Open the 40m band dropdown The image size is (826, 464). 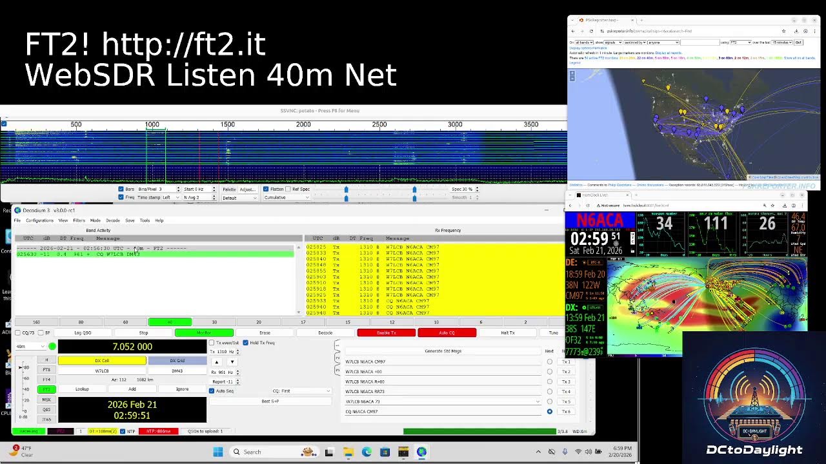31,347
